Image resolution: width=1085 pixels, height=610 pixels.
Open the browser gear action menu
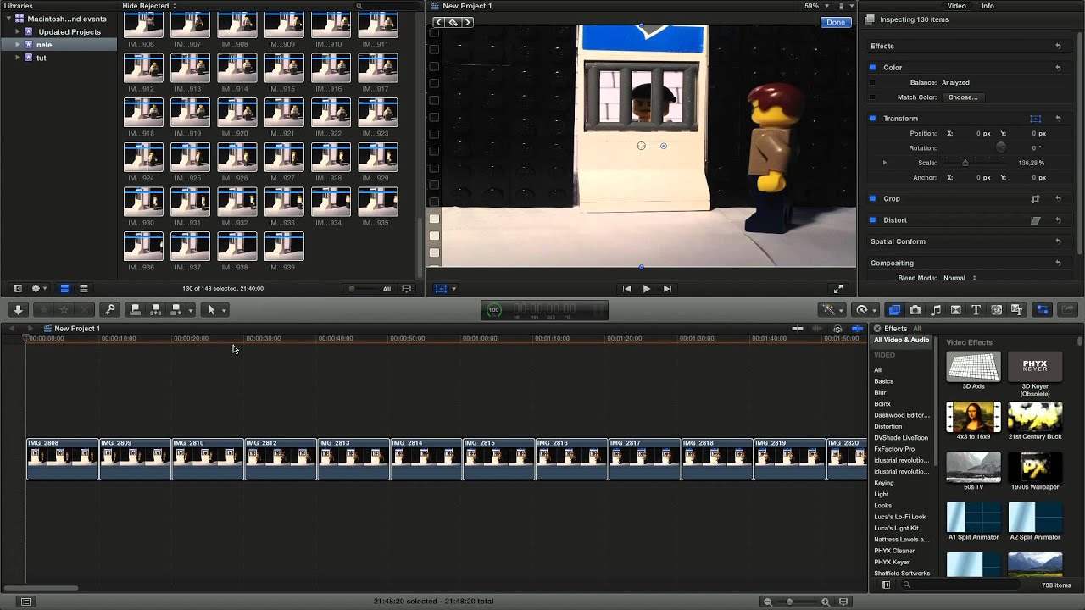click(x=38, y=289)
